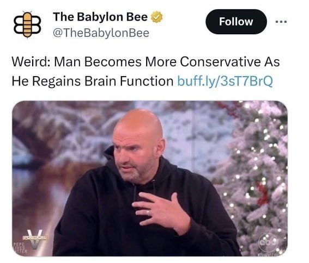Viewport: 309px width, 263px height.
Task: Follow The Babylon Bee account
Action: [236, 22]
